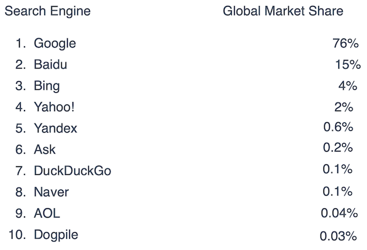The height and width of the screenshot is (250, 367).
Task: Click the AOL entry
Action: 47,213
